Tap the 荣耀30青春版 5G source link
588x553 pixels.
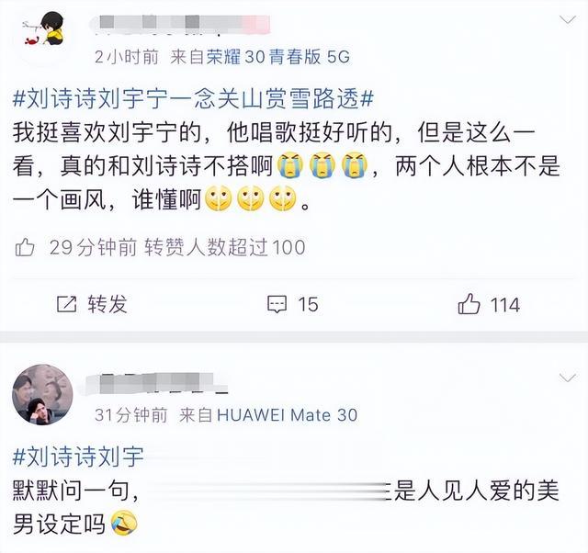277,57
